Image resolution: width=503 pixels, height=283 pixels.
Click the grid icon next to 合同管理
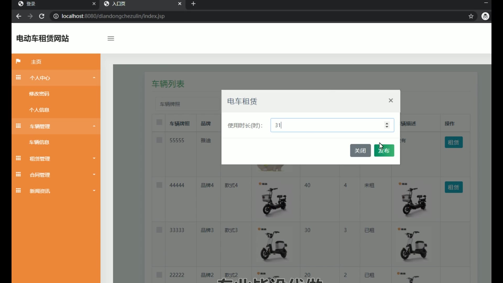coord(18,174)
